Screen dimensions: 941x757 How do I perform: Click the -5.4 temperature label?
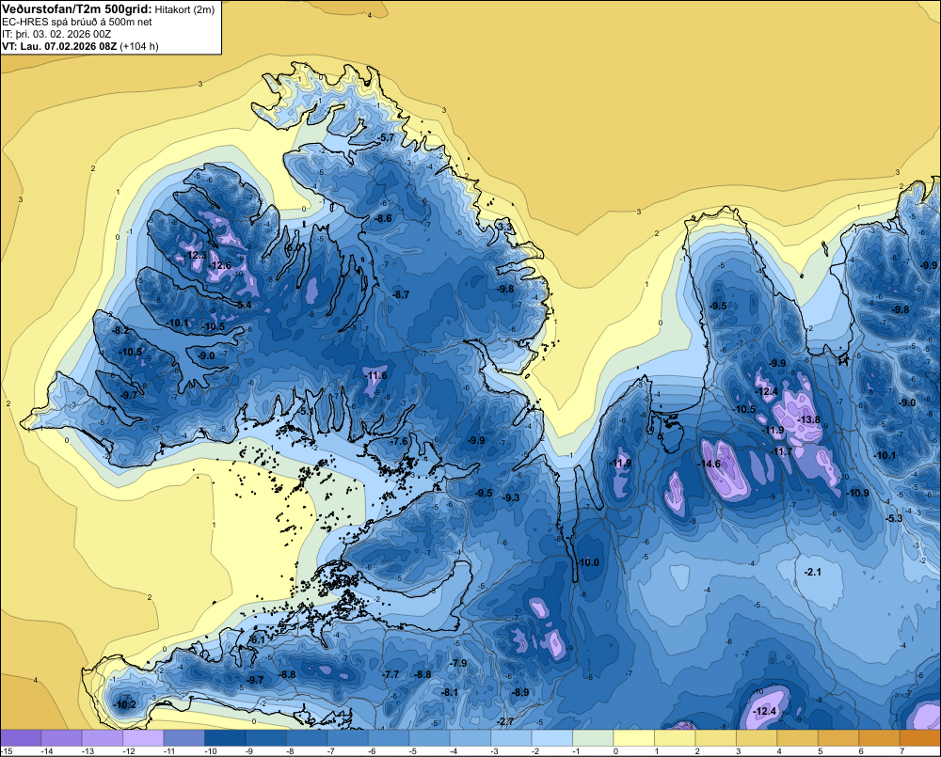point(243,305)
